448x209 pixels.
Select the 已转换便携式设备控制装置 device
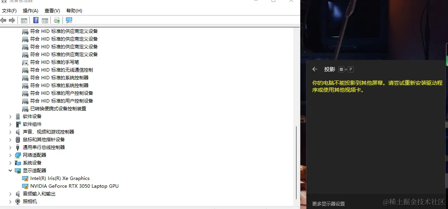58,109
